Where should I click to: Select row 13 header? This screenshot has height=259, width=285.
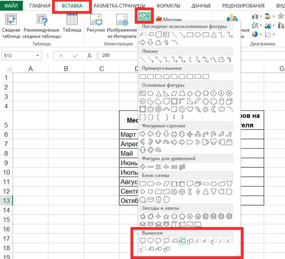(7, 201)
